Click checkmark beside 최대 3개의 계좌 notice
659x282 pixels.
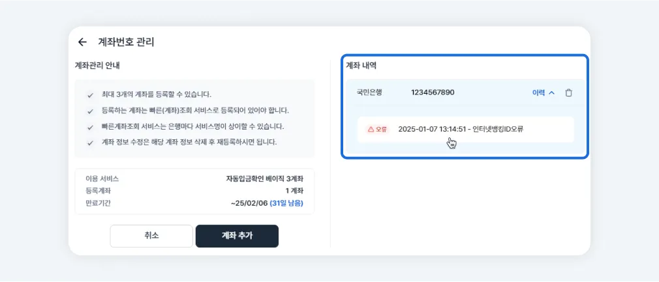(90, 95)
